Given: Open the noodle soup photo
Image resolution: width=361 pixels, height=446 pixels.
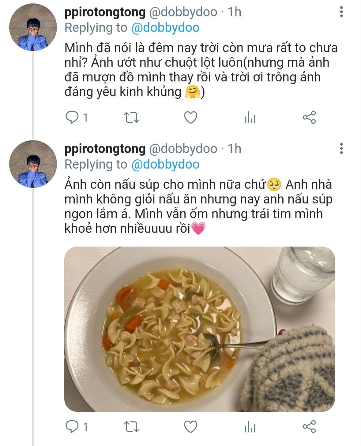Looking at the screenshot, I should tap(199, 329).
